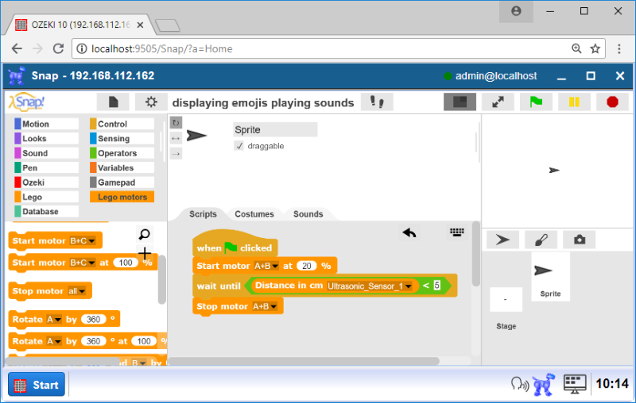Screen dimensions: 636x403
Task: Paint a new sprite with brush icon
Action: pos(541,240)
